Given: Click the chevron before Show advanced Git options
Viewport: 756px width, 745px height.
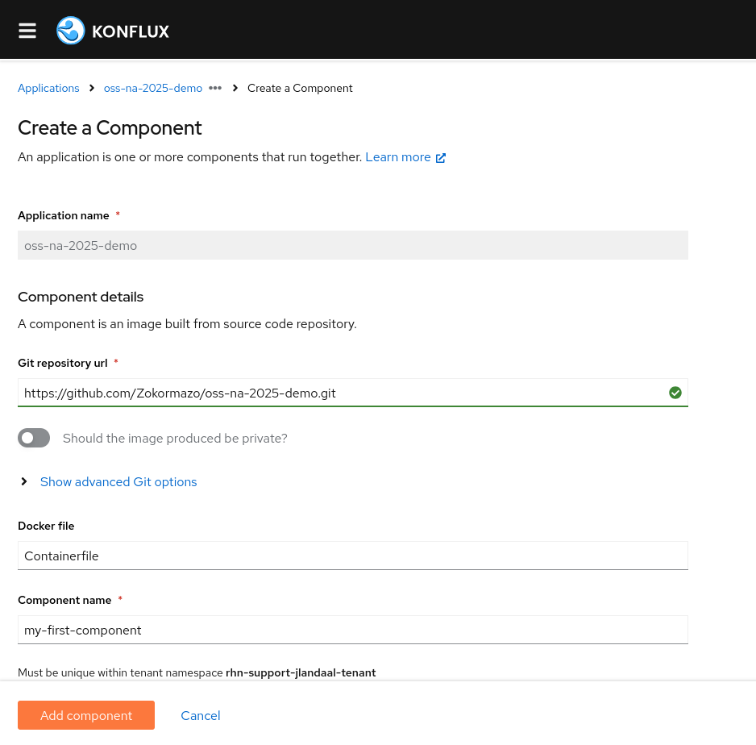Looking at the screenshot, I should click(23, 481).
